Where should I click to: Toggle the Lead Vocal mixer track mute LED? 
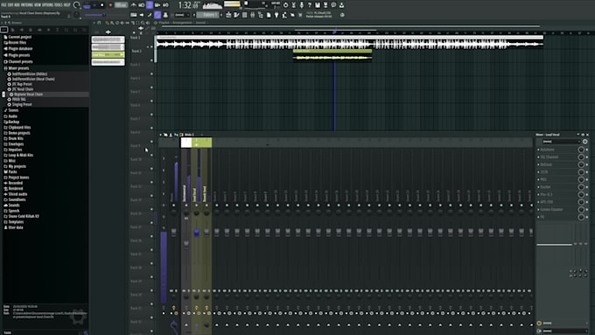pos(196,206)
